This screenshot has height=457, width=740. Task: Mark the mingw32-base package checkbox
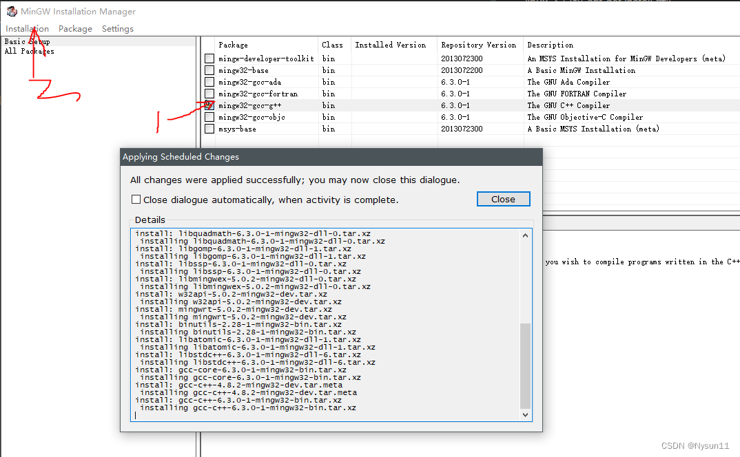pyautogui.click(x=209, y=70)
